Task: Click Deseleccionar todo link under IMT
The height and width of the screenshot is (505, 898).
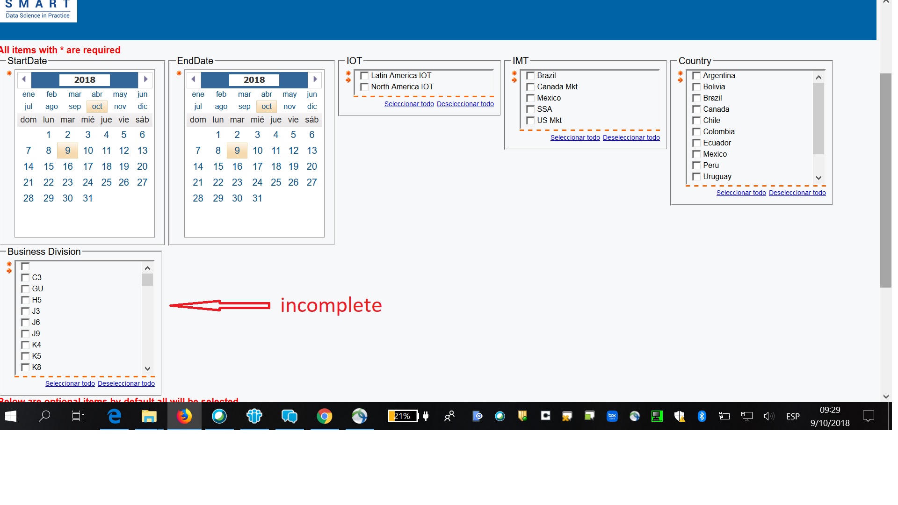Action: pos(631,137)
